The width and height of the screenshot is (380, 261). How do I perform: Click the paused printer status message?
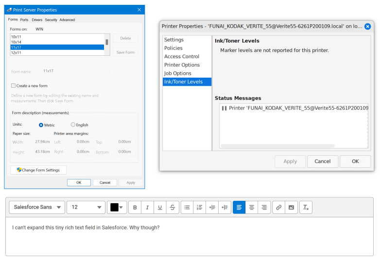(x=294, y=108)
